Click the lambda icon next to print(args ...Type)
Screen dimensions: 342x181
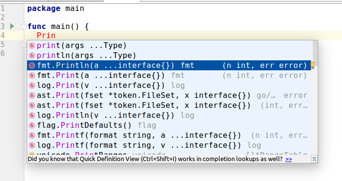32,46
